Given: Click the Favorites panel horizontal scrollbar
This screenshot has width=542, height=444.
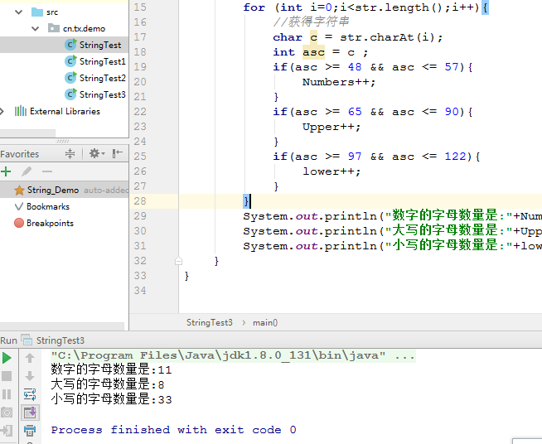Looking at the screenshot, I should click(62, 326).
